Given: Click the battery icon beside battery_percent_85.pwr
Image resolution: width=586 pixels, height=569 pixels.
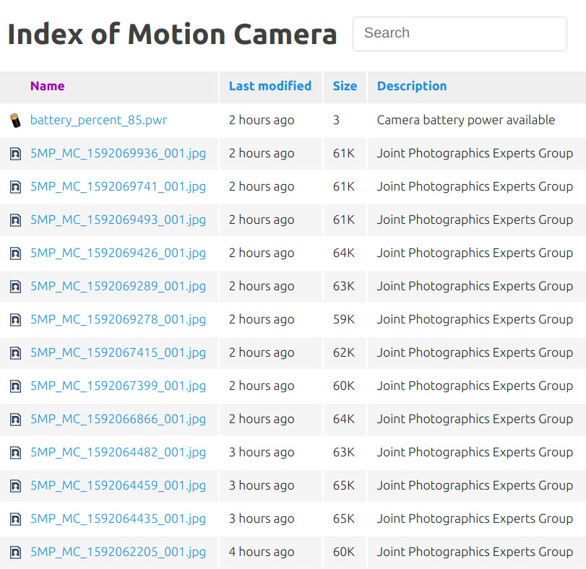Looking at the screenshot, I should tap(15, 121).
